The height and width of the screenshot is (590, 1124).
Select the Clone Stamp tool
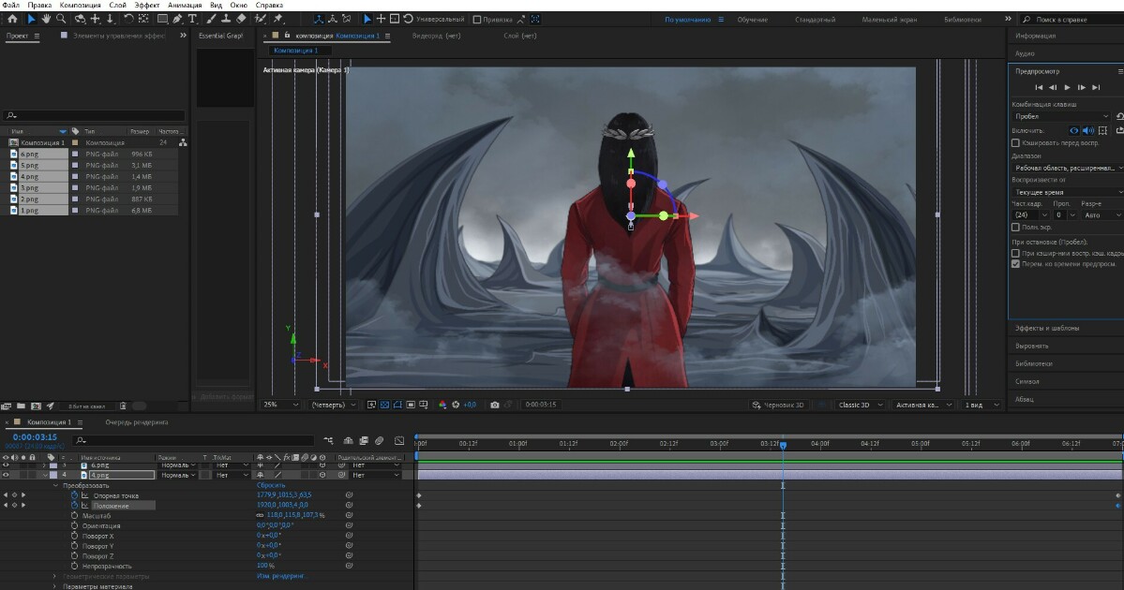tap(226, 19)
